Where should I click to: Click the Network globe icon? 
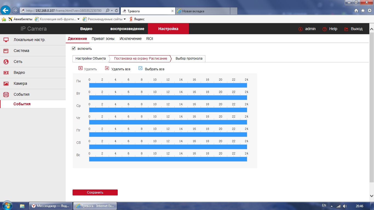6,62
